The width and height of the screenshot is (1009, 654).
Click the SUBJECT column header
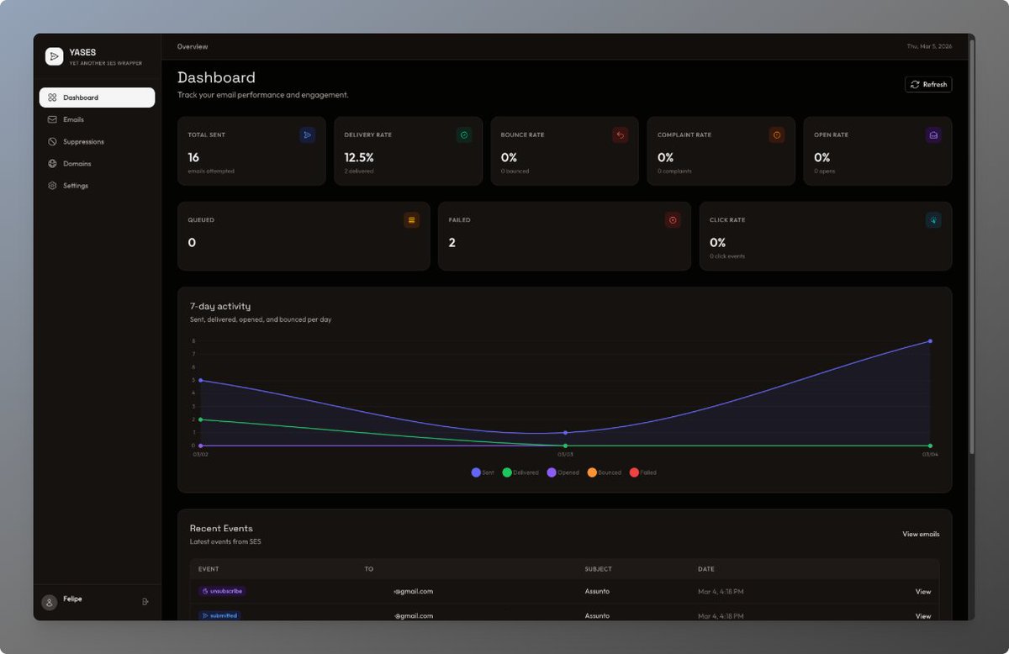(x=599, y=569)
